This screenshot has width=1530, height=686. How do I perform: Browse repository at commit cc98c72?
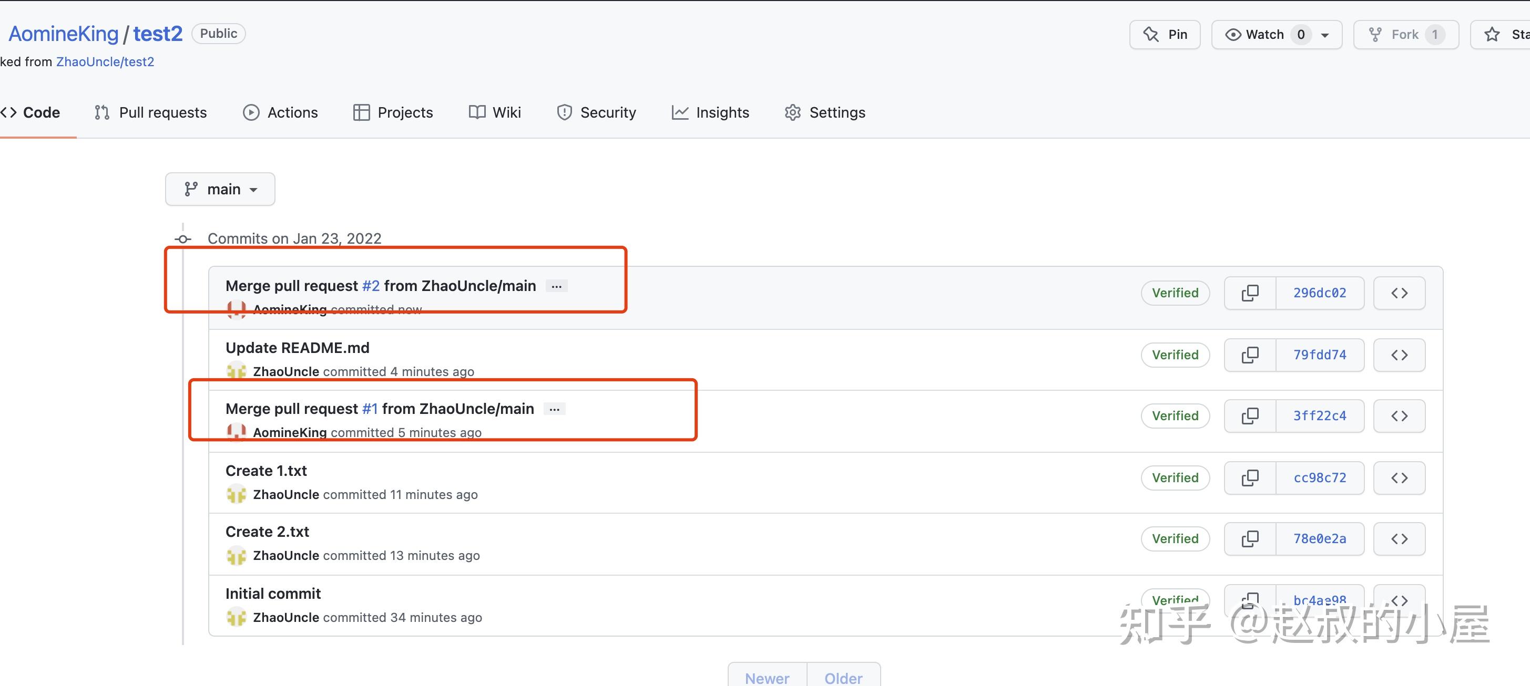(1399, 477)
